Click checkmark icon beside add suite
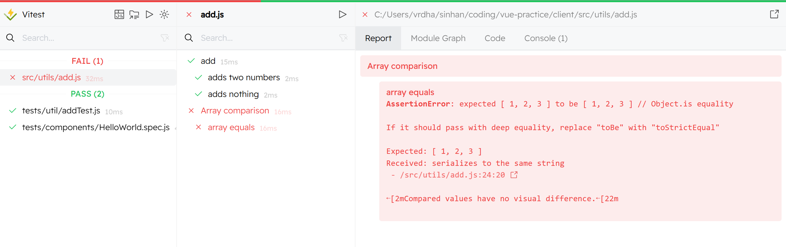The height and width of the screenshot is (247, 786). (x=191, y=61)
